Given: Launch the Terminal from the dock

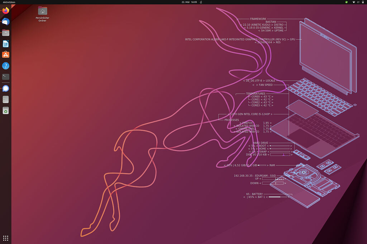Looking at the screenshot, I should [5, 77].
